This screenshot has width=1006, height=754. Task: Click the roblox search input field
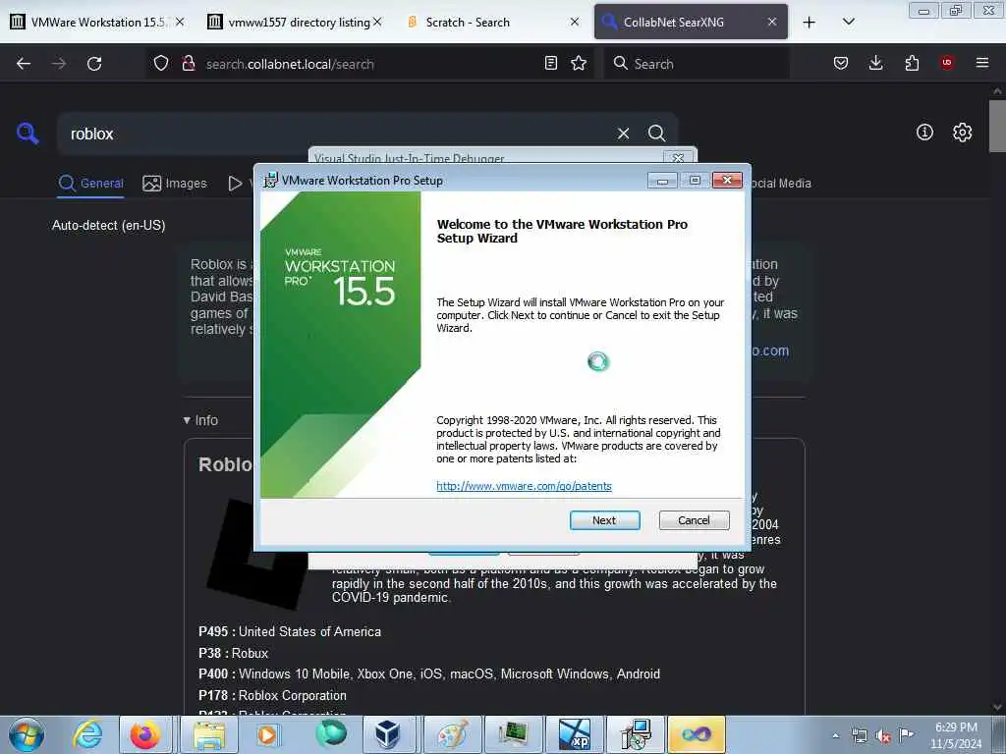click(334, 134)
